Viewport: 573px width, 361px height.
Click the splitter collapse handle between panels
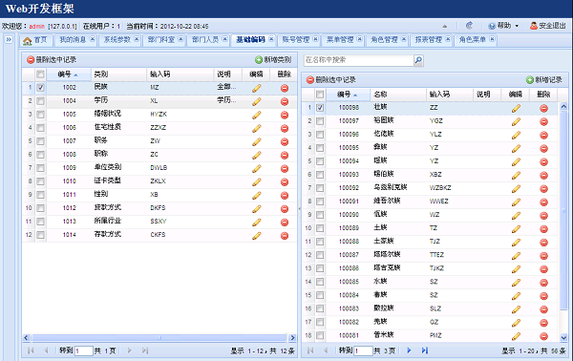tap(299, 208)
